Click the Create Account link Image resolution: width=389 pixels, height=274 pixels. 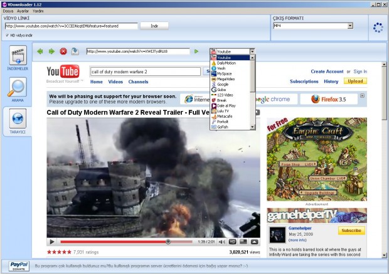327,71
